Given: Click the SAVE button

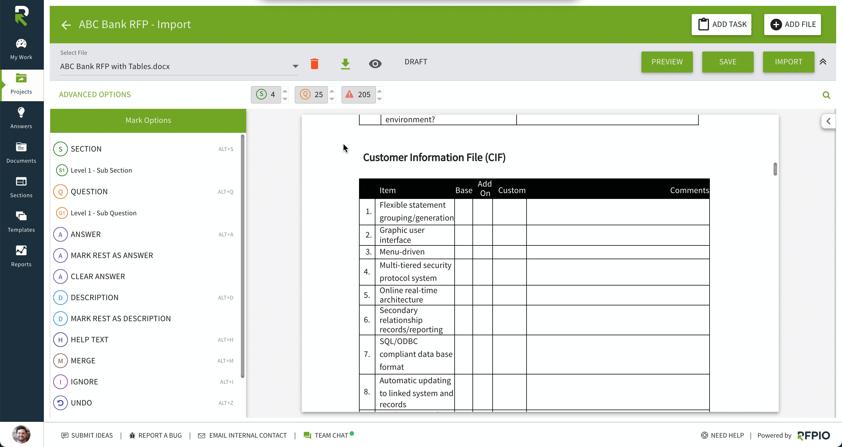Looking at the screenshot, I should 728,62.
